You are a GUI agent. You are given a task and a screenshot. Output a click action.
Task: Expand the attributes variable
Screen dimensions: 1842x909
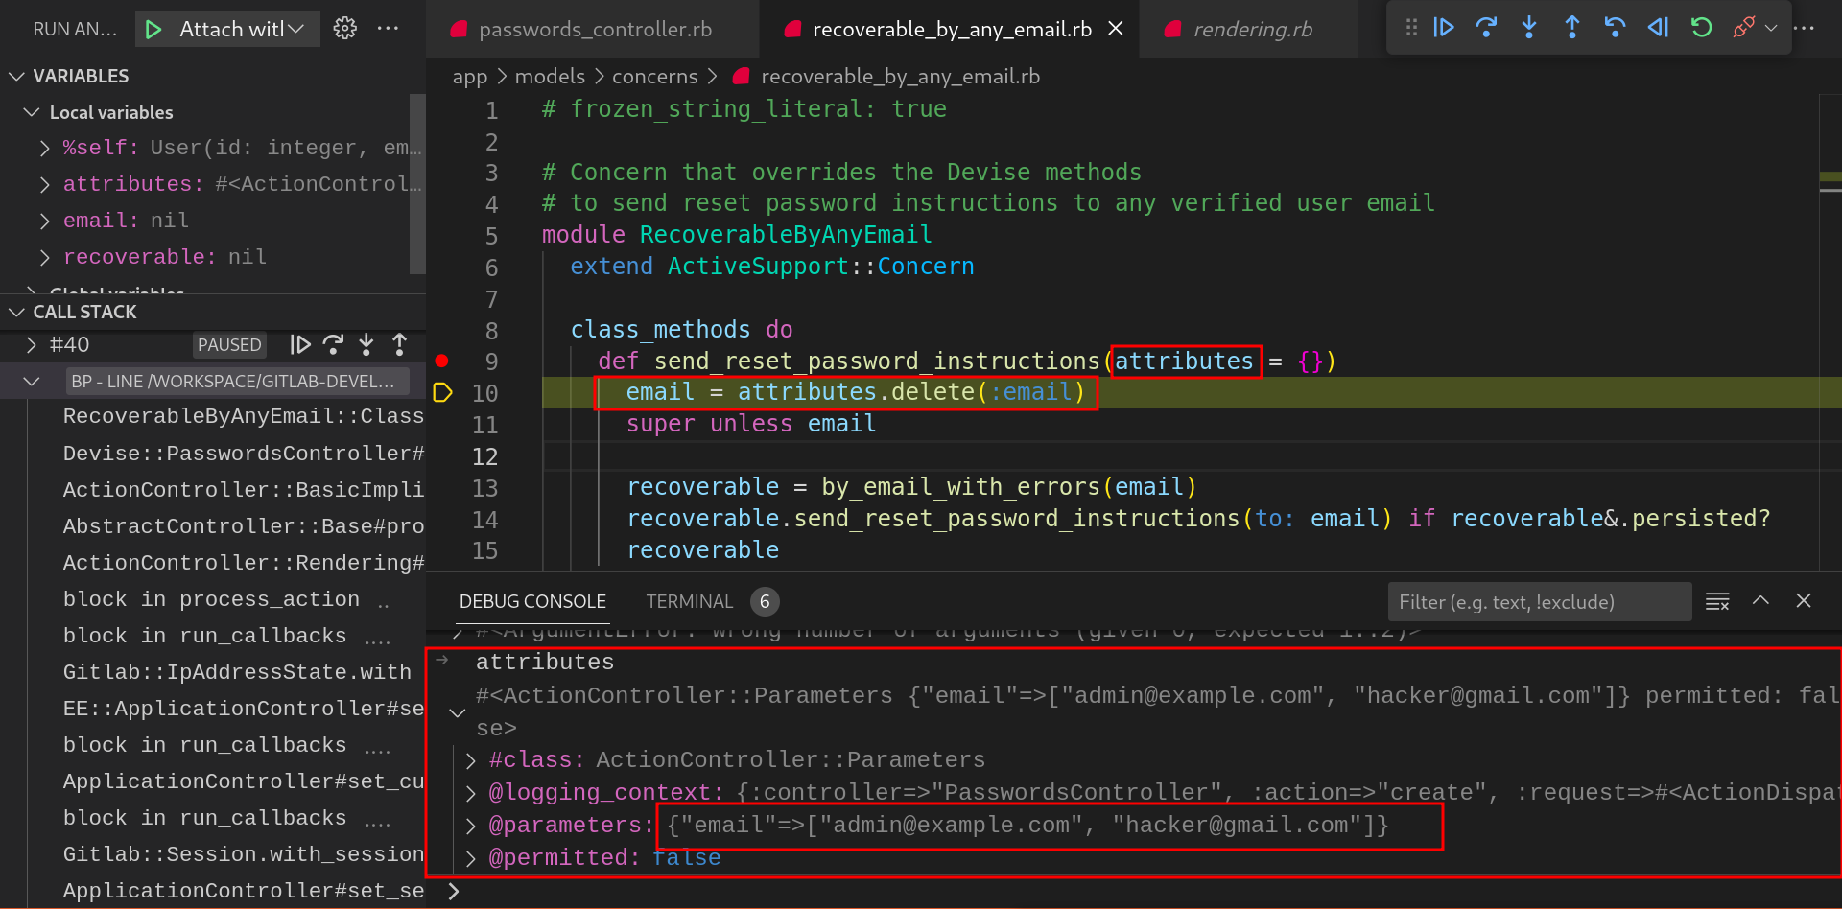[x=44, y=184]
